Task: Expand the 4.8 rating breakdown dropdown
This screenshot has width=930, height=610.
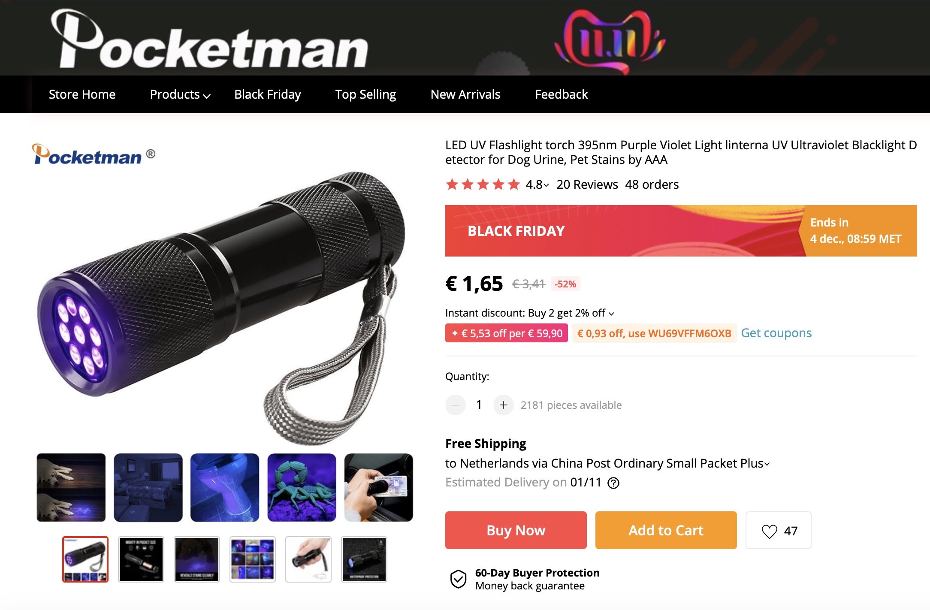Action: [x=537, y=184]
